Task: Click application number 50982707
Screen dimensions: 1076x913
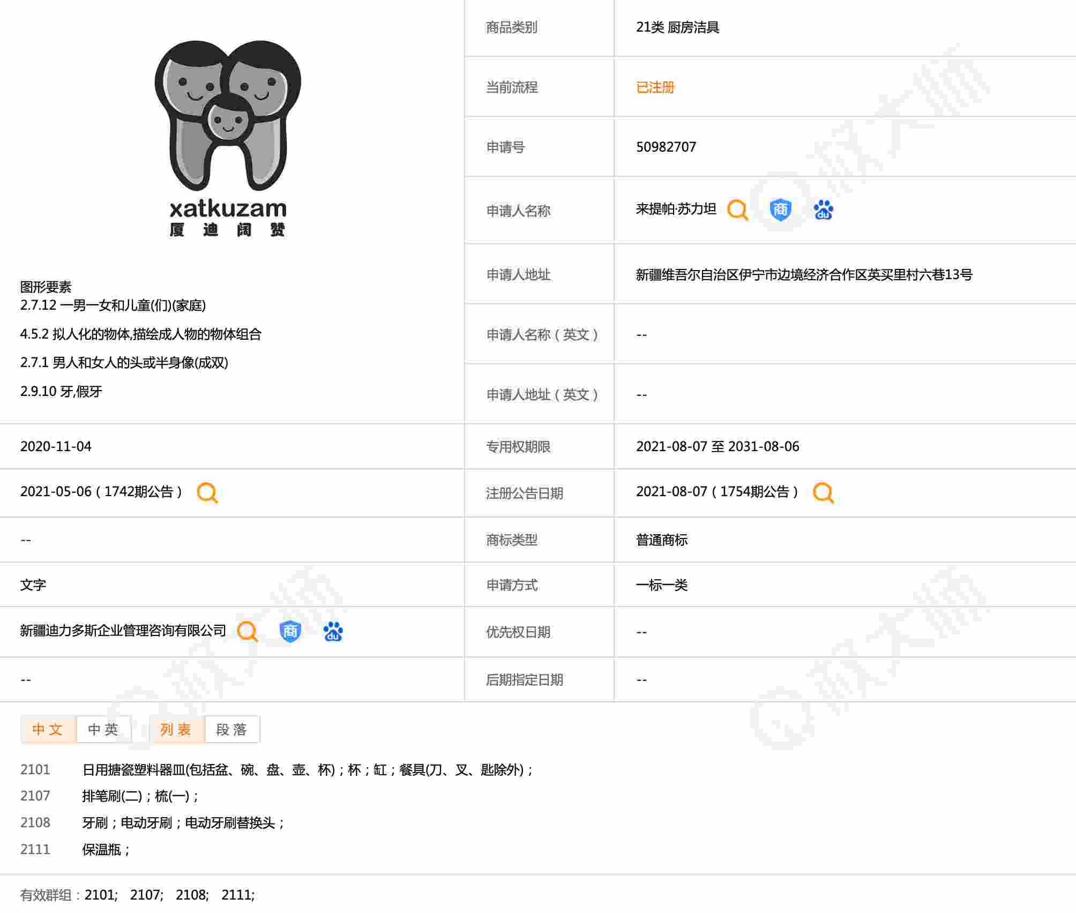Action: tap(666, 147)
